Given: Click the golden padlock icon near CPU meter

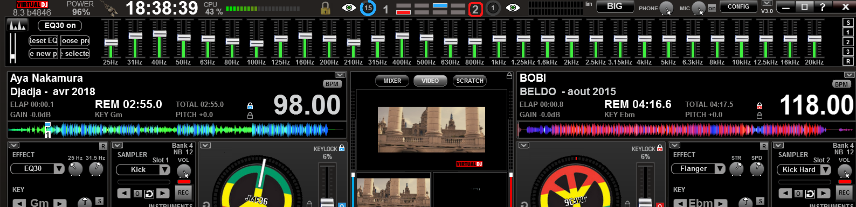Looking at the screenshot, I should [x=325, y=8].
